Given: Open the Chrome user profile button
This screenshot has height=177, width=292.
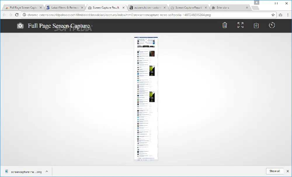Looking at the screenshot, I should (x=257, y=3).
